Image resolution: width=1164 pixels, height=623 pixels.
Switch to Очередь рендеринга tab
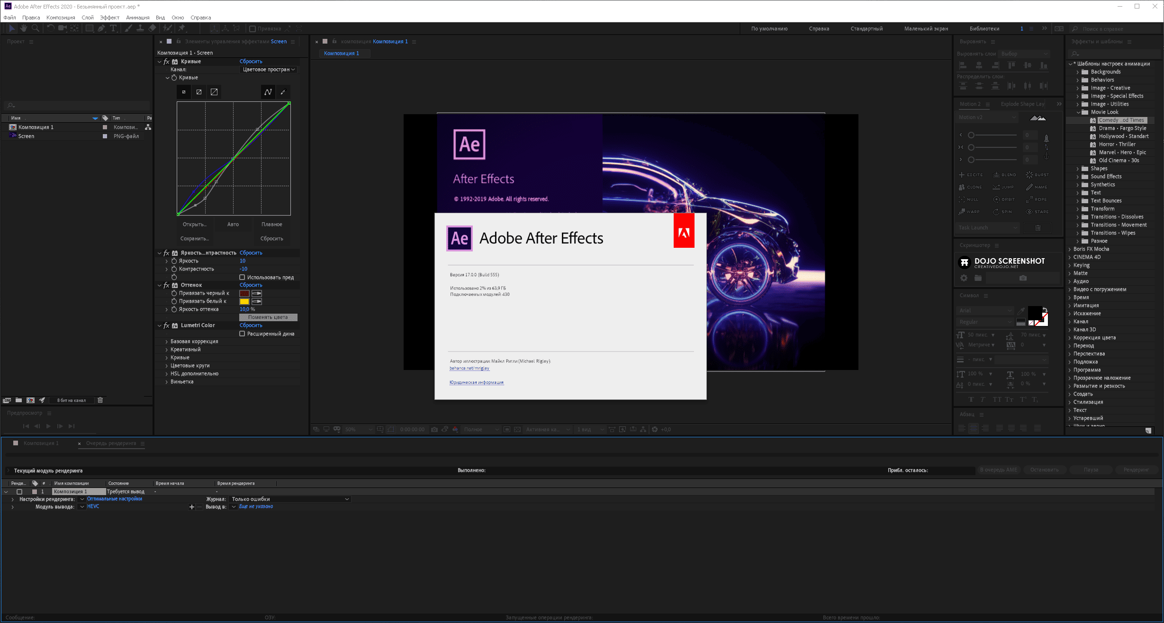pyautogui.click(x=111, y=443)
